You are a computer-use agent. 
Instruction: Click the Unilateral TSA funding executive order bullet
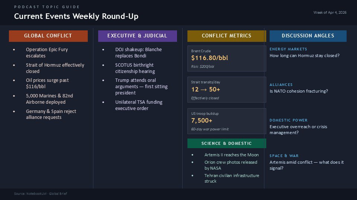(139, 105)
